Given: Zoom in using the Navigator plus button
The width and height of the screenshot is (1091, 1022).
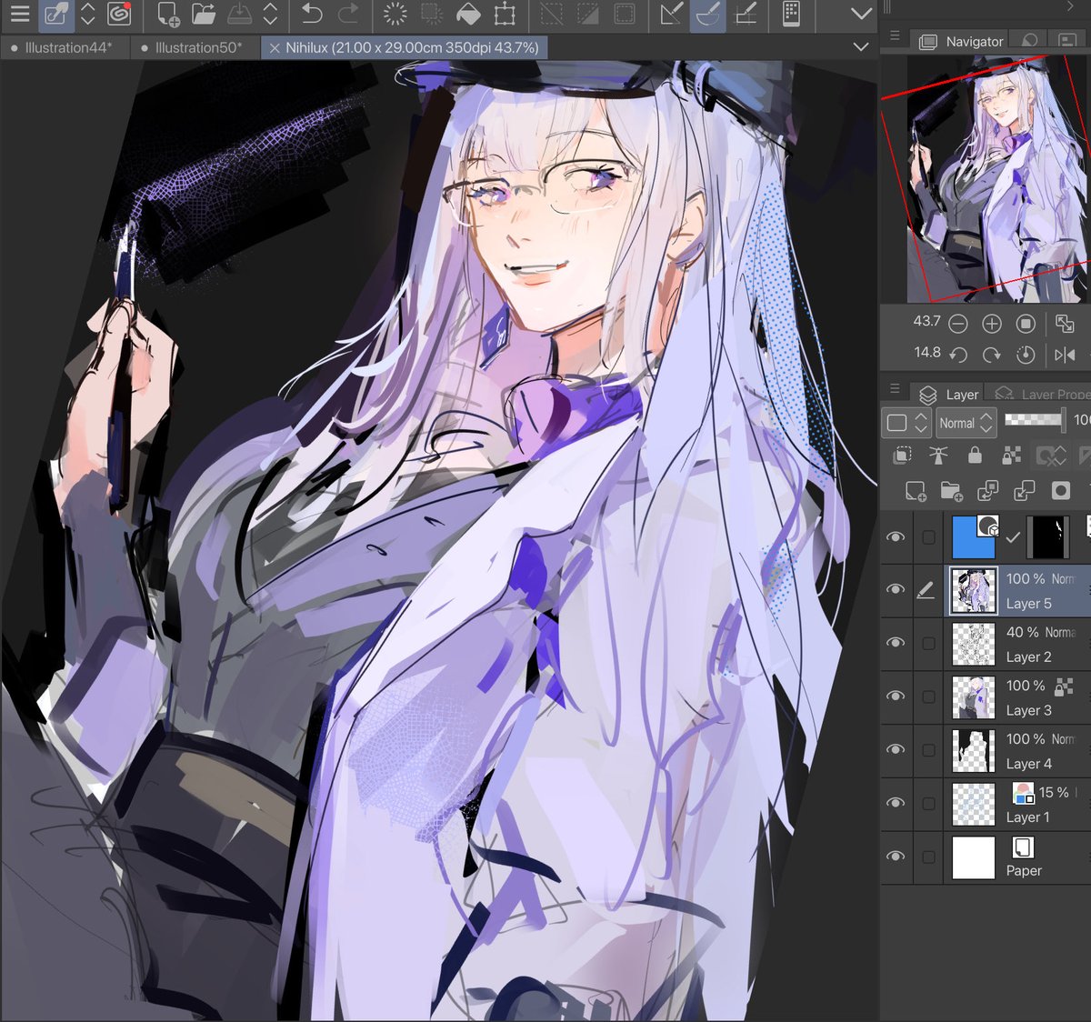Looking at the screenshot, I should (x=992, y=323).
